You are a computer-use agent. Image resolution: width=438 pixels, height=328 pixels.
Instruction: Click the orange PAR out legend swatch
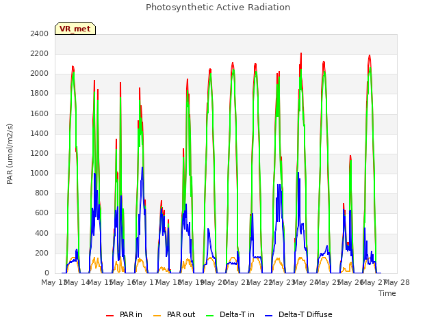[x=157, y=315]
